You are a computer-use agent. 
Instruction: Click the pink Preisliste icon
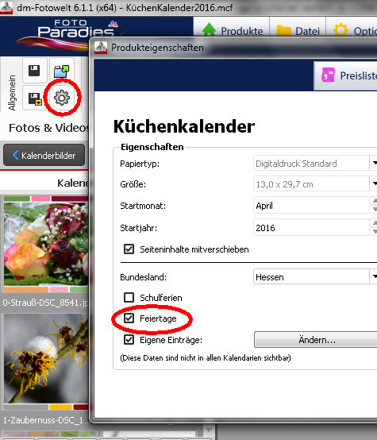pyautogui.click(x=329, y=75)
